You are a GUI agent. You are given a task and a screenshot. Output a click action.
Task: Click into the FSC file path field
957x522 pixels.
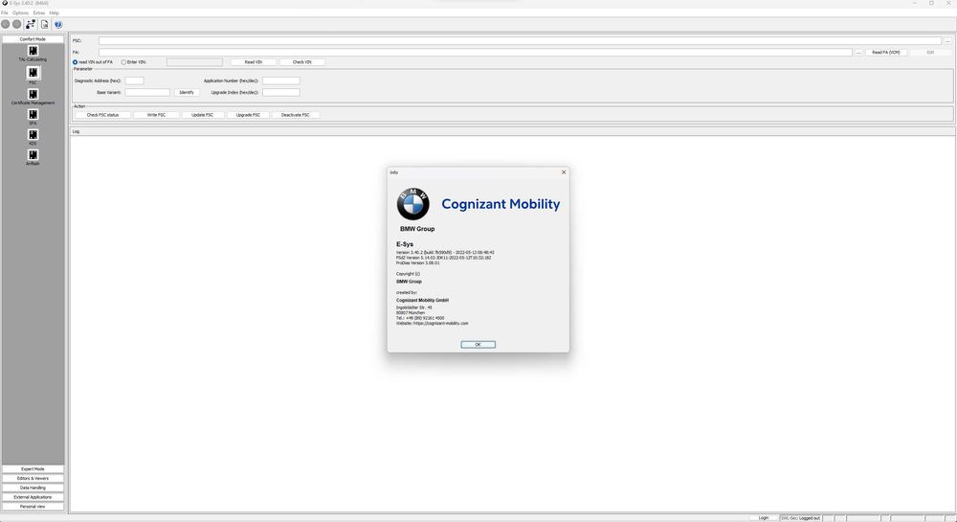(x=520, y=41)
